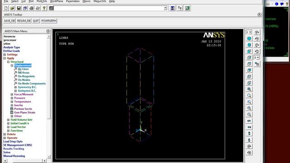290x163 pixels.
Task: Pan the model down with the arrow icon
Action: coord(249,140)
